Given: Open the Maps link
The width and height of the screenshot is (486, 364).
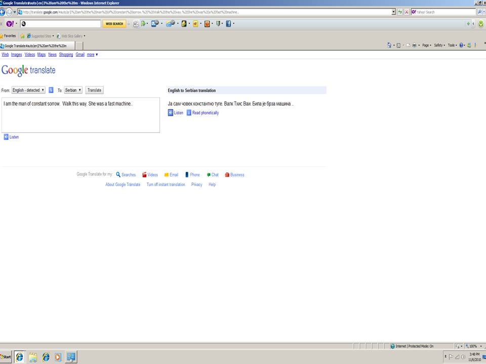Looking at the screenshot, I should click(x=42, y=55).
